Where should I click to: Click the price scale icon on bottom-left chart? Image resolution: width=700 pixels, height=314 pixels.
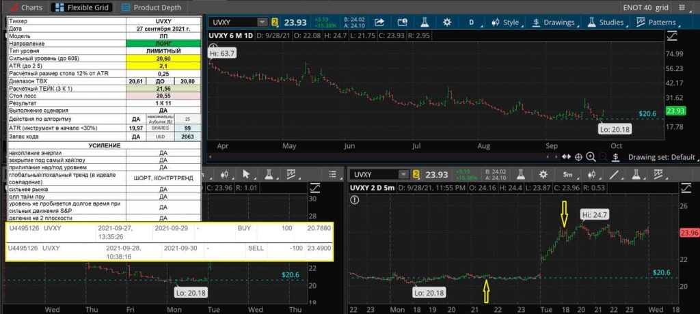(x=316, y=187)
